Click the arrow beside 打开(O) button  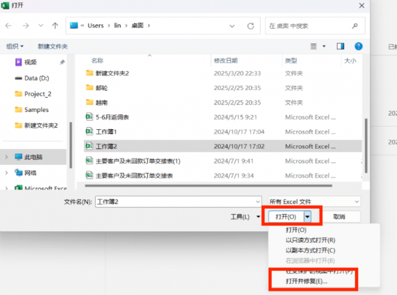[307, 217]
